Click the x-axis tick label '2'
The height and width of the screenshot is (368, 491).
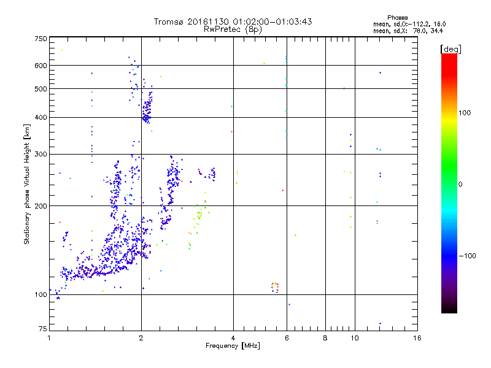pos(141,338)
